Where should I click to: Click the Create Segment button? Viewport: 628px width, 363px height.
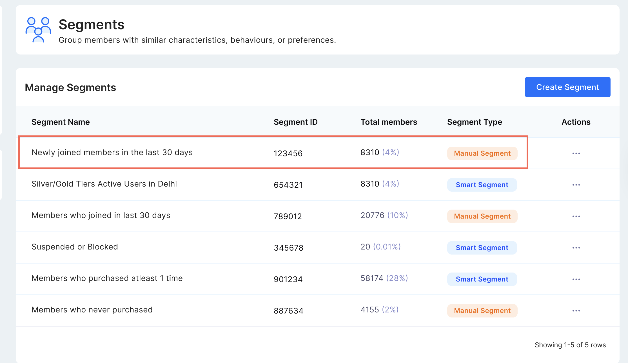click(x=567, y=87)
